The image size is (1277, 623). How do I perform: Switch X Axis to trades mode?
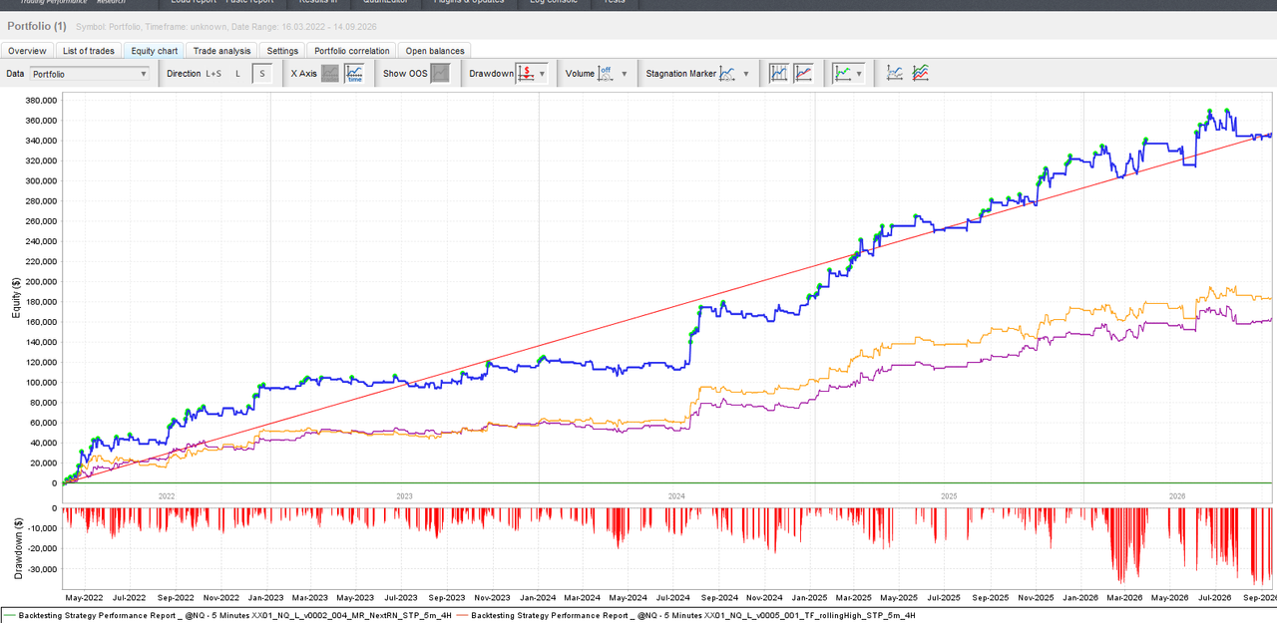tap(330, 73)
